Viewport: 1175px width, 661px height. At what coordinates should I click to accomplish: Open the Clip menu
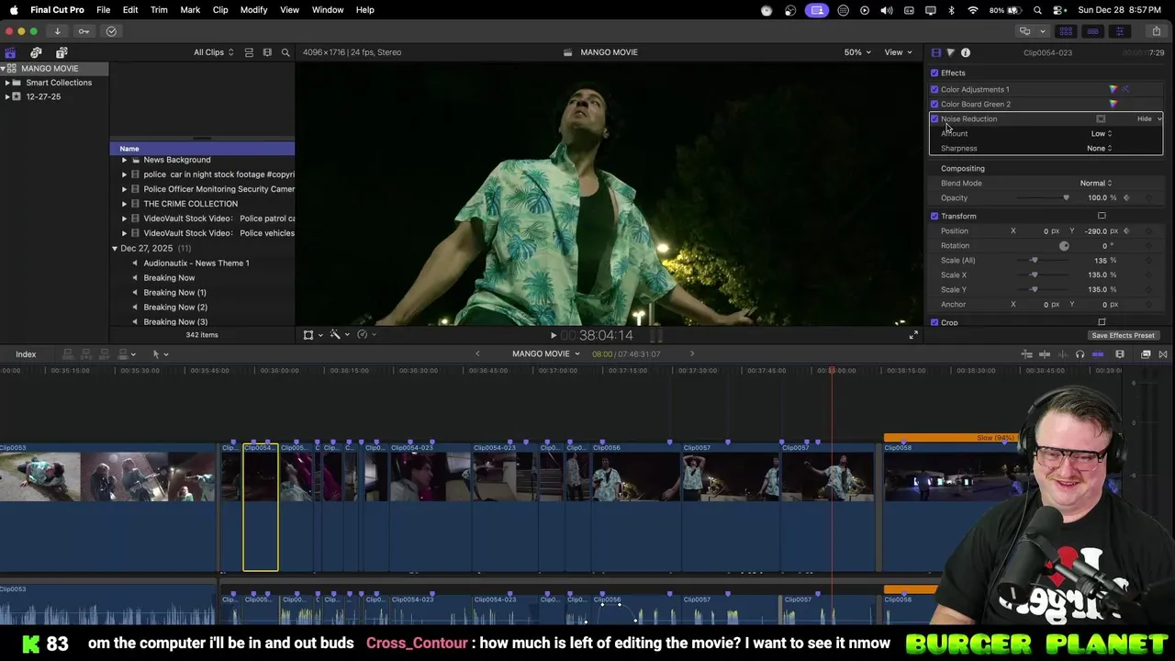(220, 10)
